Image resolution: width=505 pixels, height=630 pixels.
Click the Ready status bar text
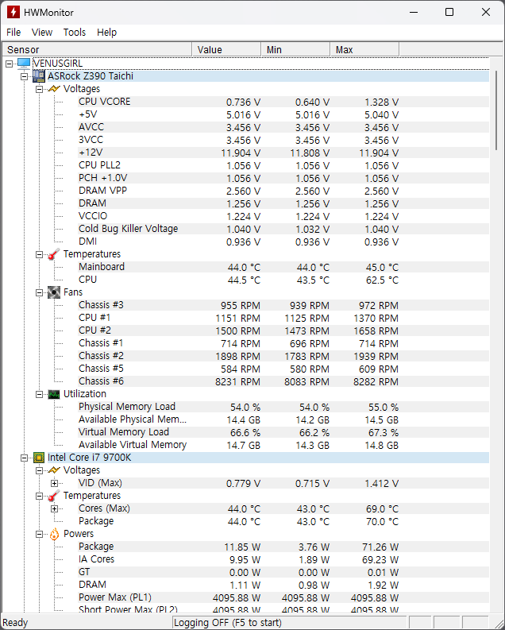(x=15, y=623)
